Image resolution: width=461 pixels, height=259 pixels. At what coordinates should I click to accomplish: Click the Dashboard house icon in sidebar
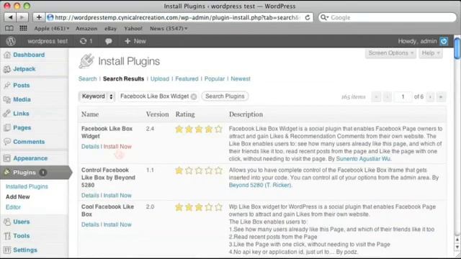pyautogui.click(x=7, y=55)
